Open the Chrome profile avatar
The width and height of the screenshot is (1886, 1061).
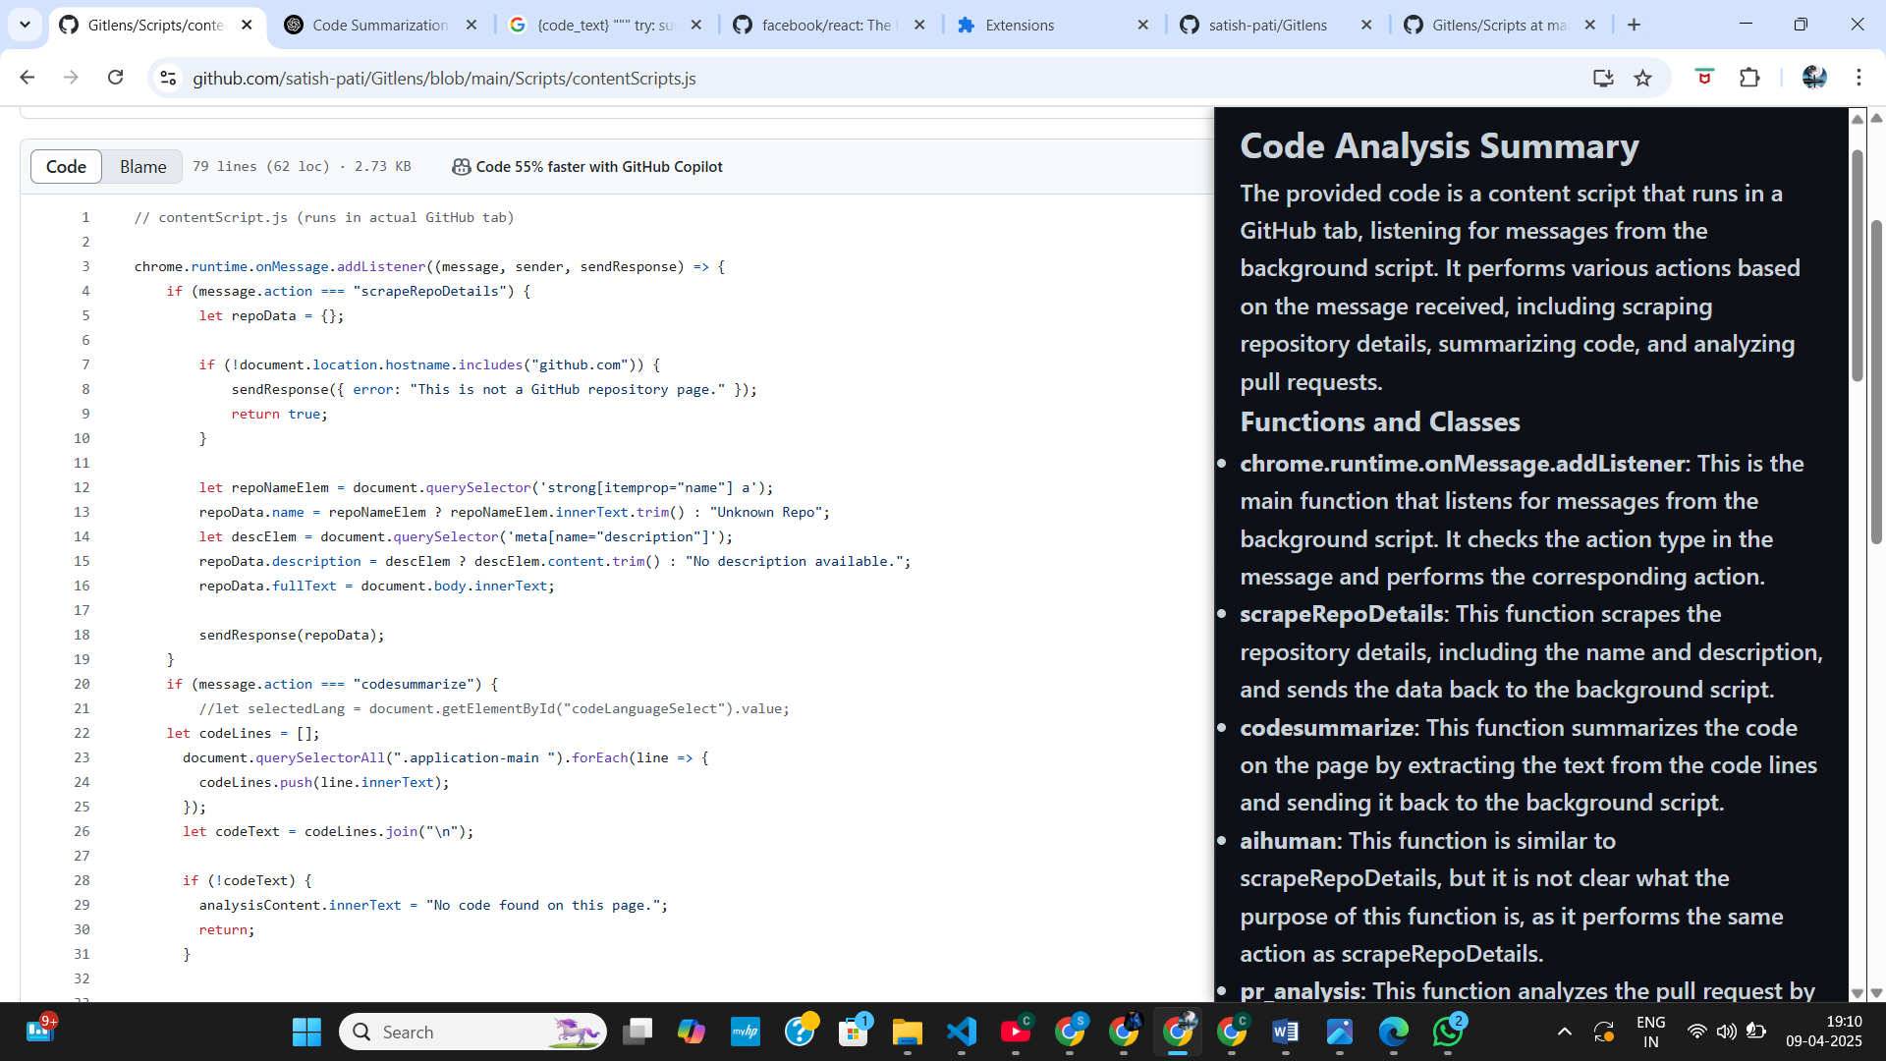1814,78
